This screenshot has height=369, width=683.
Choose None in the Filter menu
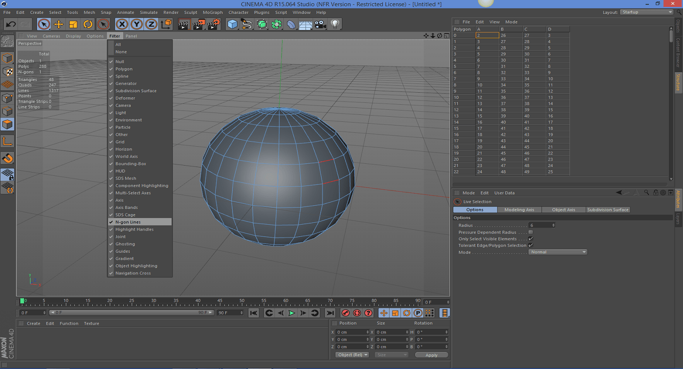[140, 52]
